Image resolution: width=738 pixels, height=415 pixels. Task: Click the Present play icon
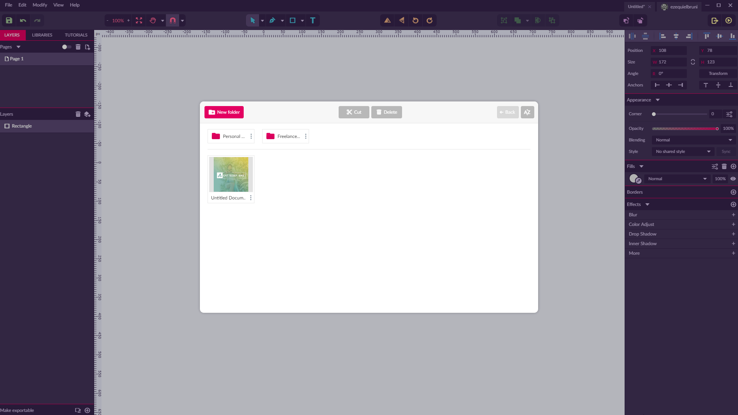(x=729, y=20)
